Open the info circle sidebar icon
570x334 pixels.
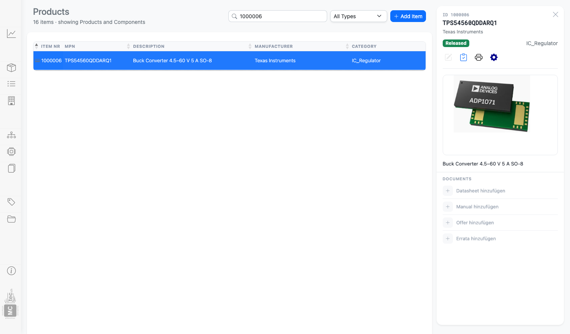[11, 271]
